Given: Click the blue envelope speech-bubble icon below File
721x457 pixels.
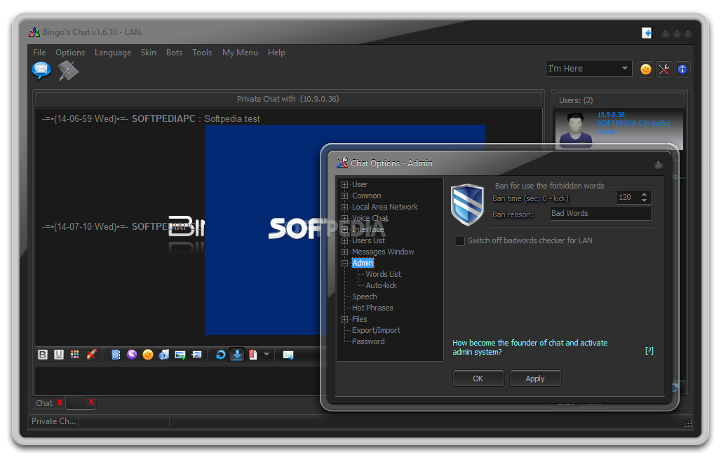Looking at the screenshot, I should tap(41, 70).
